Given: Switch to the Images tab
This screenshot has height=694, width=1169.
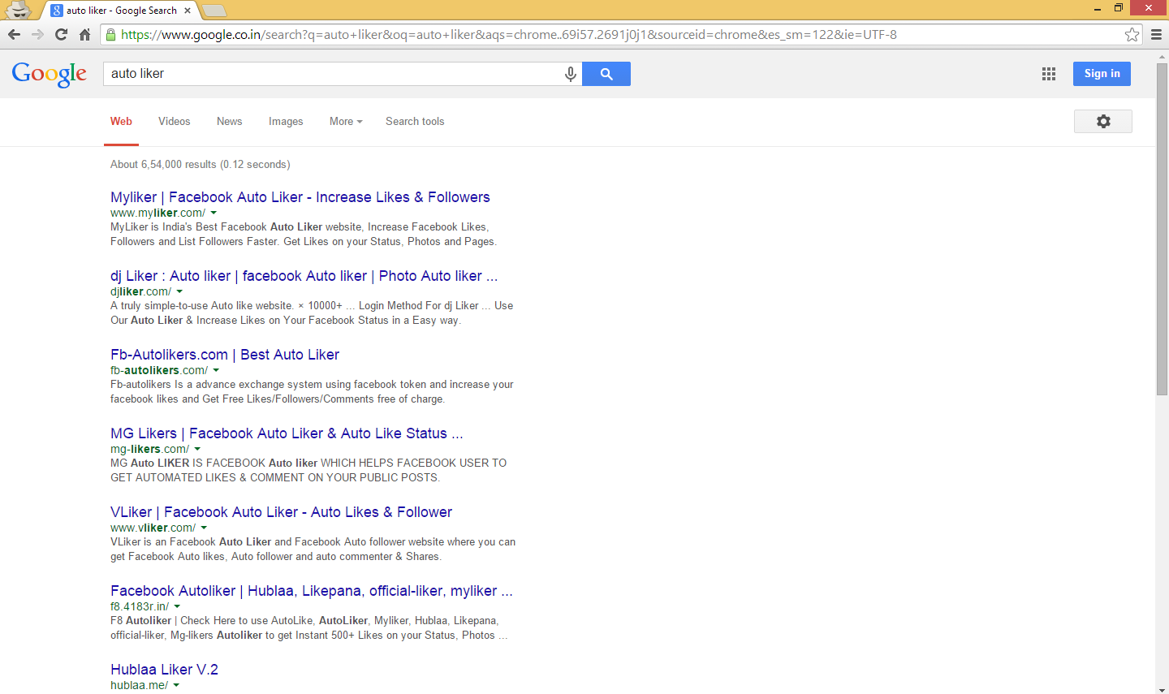Looking at the screenshot, I should (286, 121).
